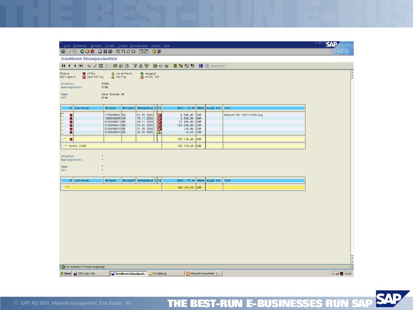Click the Sort Descending icon

click(x=146, y=66)
